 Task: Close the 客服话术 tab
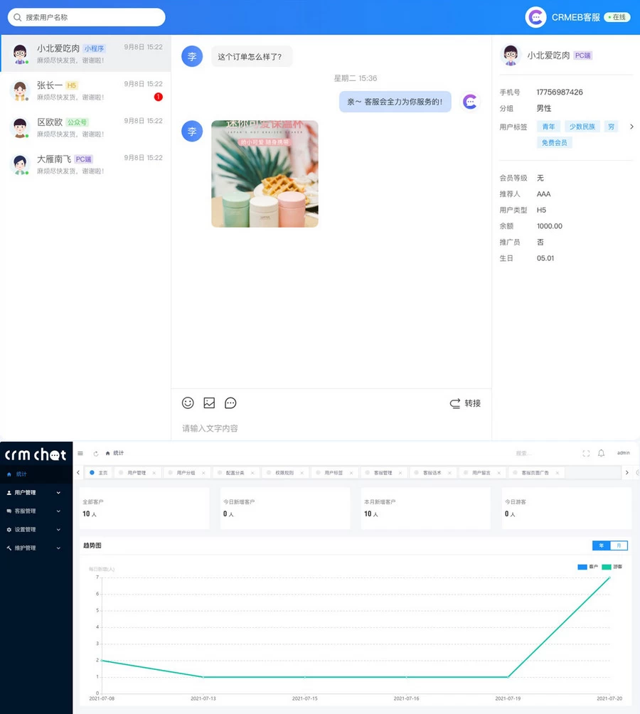point(451,472)
